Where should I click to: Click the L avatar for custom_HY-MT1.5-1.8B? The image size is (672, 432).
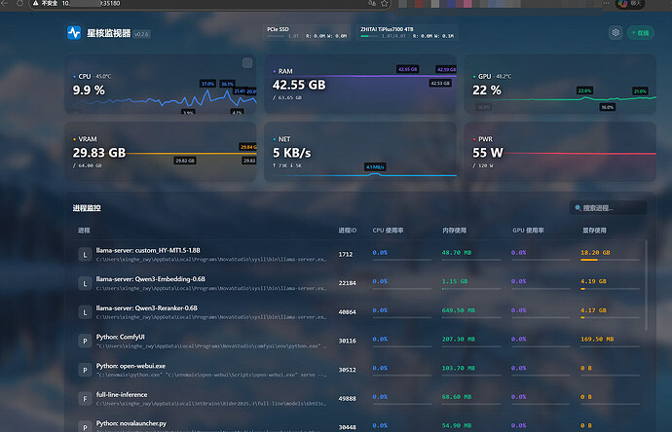click(85, 255)
